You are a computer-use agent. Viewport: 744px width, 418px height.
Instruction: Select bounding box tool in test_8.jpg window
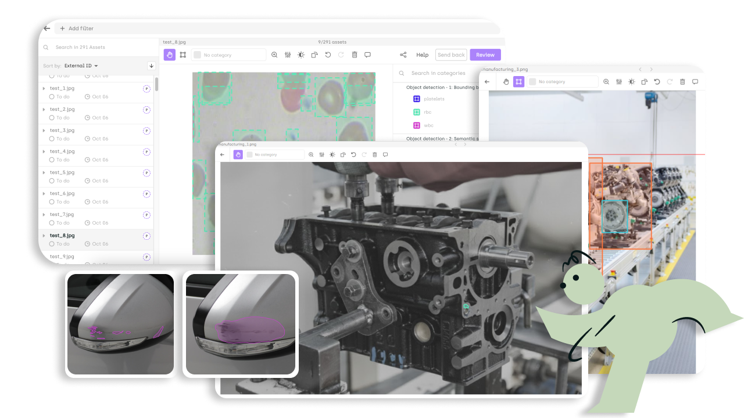[x=183, y=55]
